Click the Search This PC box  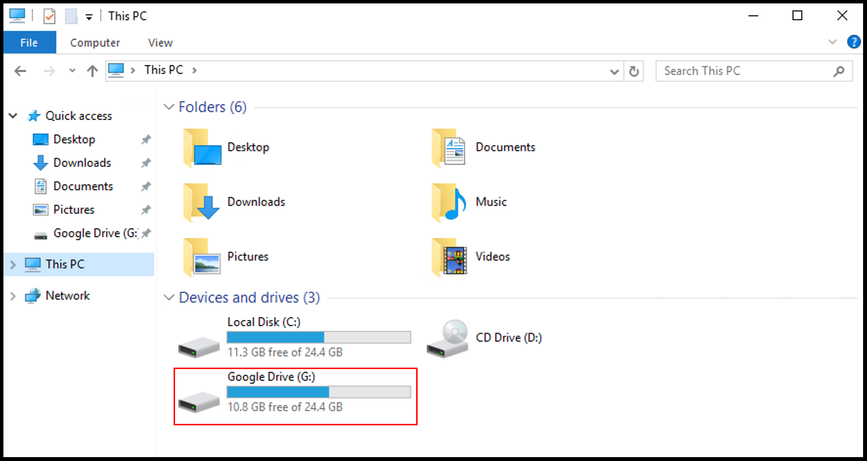coord(746,71)
